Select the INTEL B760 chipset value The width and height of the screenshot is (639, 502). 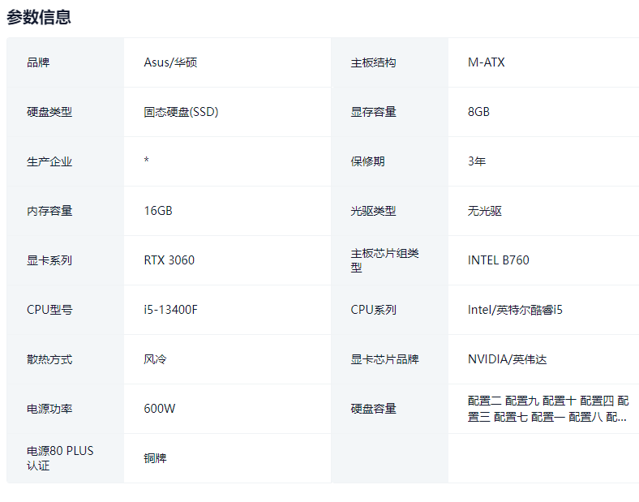[x=498, y=260]
